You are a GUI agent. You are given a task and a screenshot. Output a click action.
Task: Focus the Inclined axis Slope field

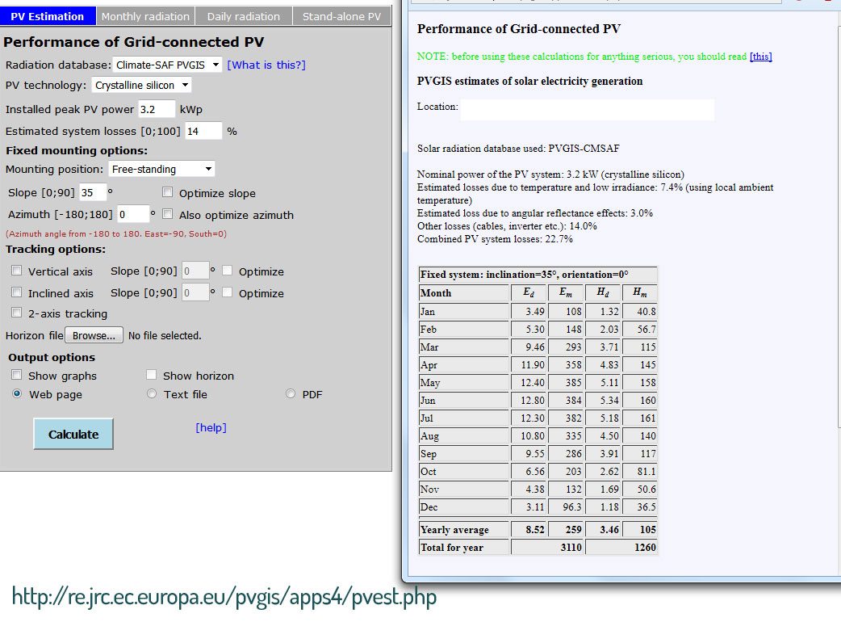(195, 292)
